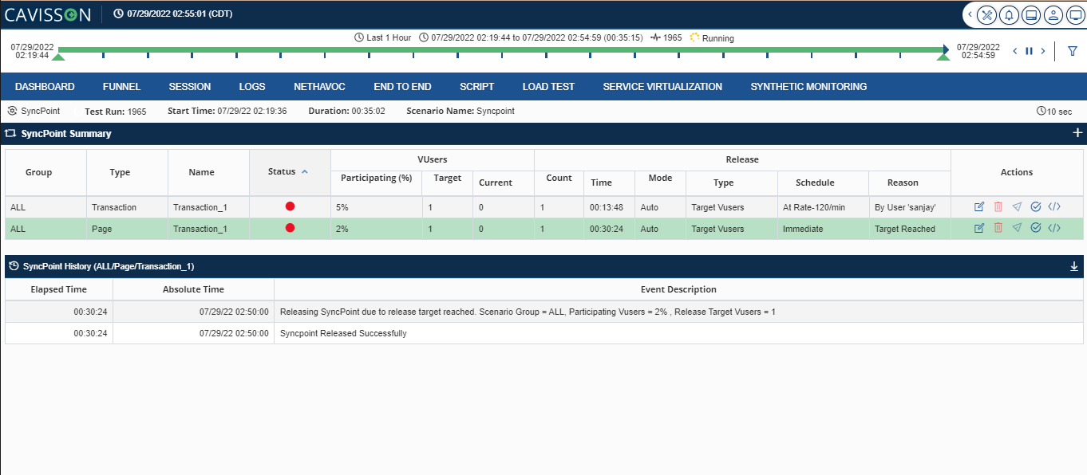Screen dimensions: 1087x475
Task: Click the Running status indicator
Action: pyautogui.click(x=712, y=37)
